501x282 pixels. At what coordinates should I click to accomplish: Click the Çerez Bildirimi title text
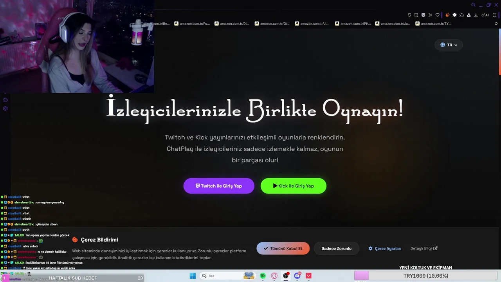99,240
